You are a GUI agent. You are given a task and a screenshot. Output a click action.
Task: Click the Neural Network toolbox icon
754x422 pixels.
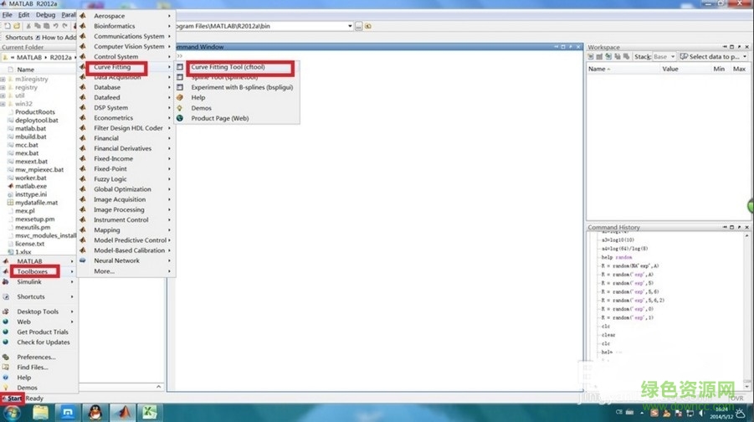click(x=83, y=260)
